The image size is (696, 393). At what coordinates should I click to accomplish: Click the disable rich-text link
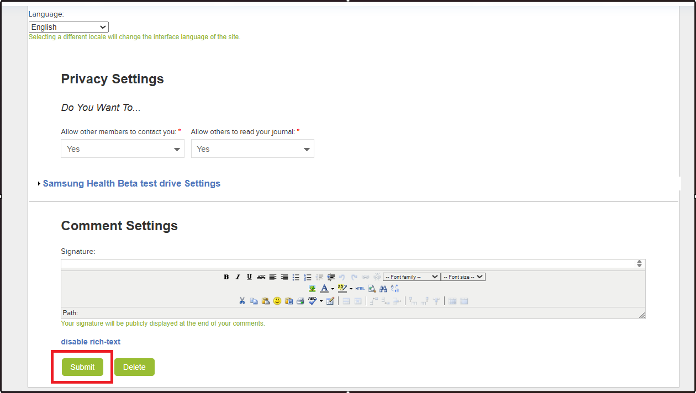91,342
